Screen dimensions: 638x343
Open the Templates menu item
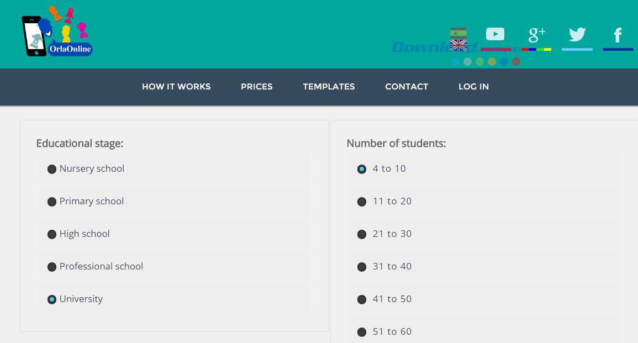329,87
